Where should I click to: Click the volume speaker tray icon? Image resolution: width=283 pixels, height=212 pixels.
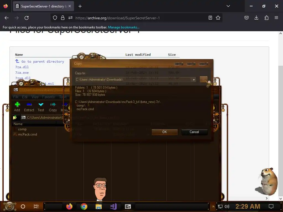tap(227, 206)
